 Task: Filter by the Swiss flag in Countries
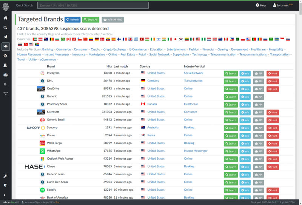pos(74,39)
